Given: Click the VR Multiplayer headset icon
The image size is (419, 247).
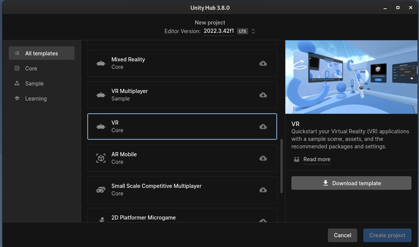Looking at the screenshot, I should (x=101, y=95).
